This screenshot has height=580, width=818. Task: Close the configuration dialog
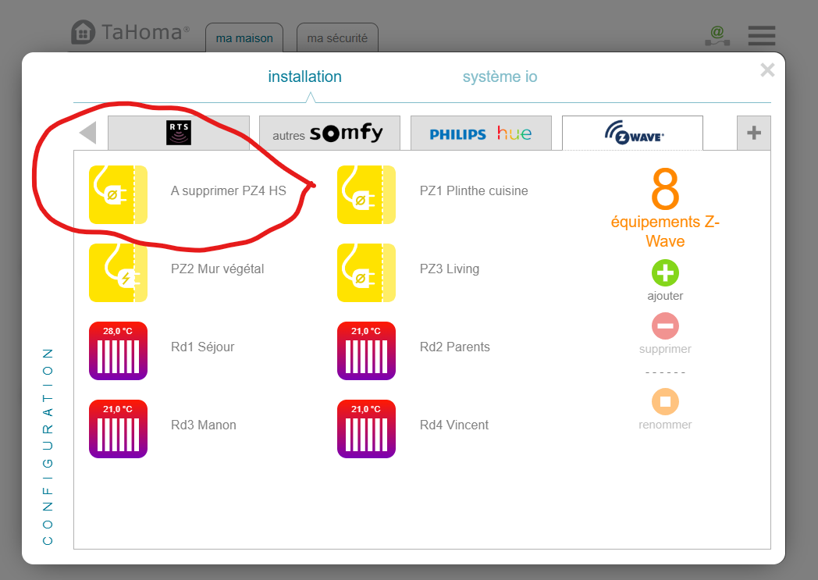pos(767,70)
